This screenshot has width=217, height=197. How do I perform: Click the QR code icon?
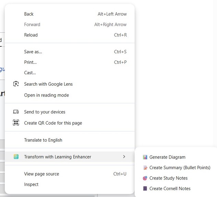click(16, 123)
